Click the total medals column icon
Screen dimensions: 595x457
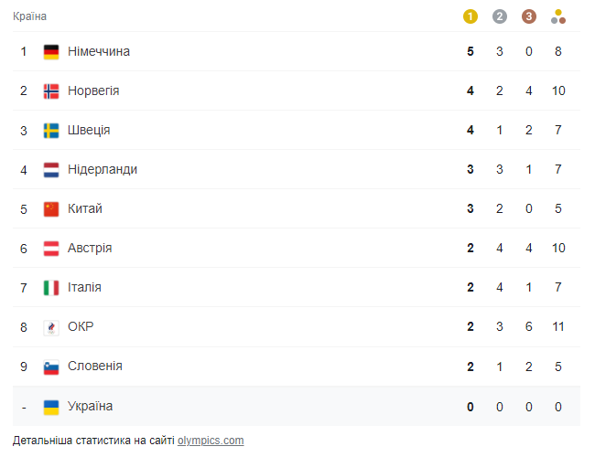558,16
